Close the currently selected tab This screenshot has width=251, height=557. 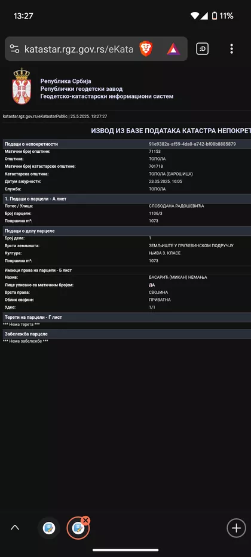point(85,521)
